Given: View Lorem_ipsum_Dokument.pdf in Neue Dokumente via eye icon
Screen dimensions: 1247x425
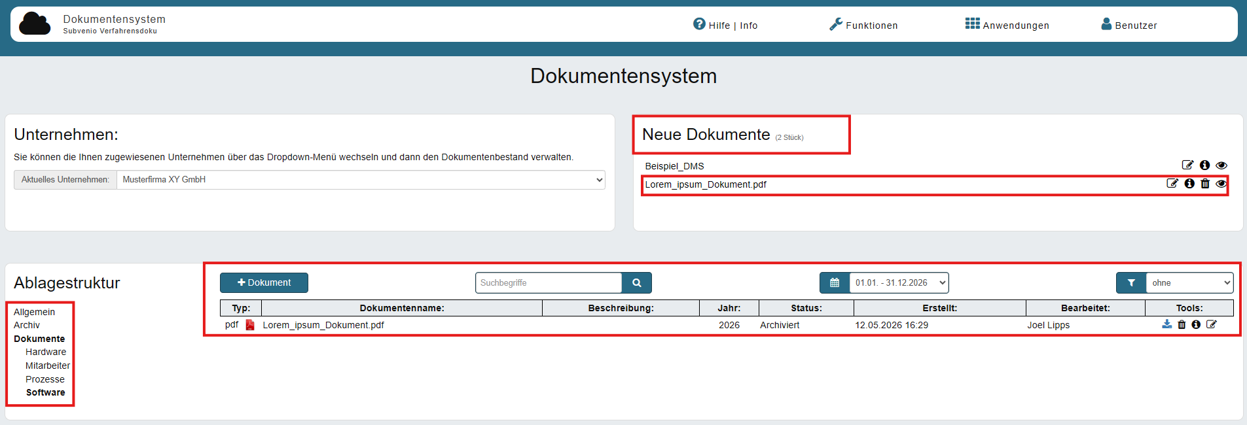Looking at the screenshot, I should pos(1221,184).
